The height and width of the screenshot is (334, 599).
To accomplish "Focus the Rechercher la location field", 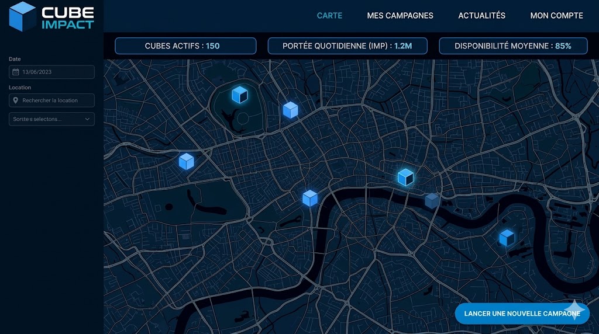I will [x=56, y=100].
